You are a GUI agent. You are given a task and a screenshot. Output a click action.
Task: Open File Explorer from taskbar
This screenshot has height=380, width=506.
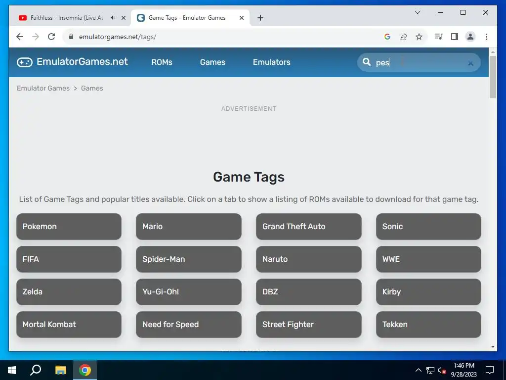pyautogui.click(x=60, y=370)
